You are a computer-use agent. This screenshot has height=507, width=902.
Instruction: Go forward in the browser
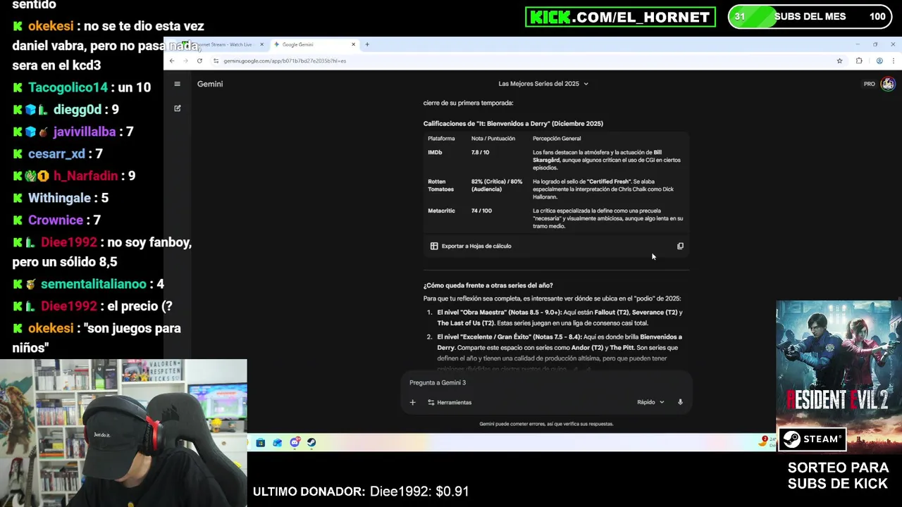(185, 61)
